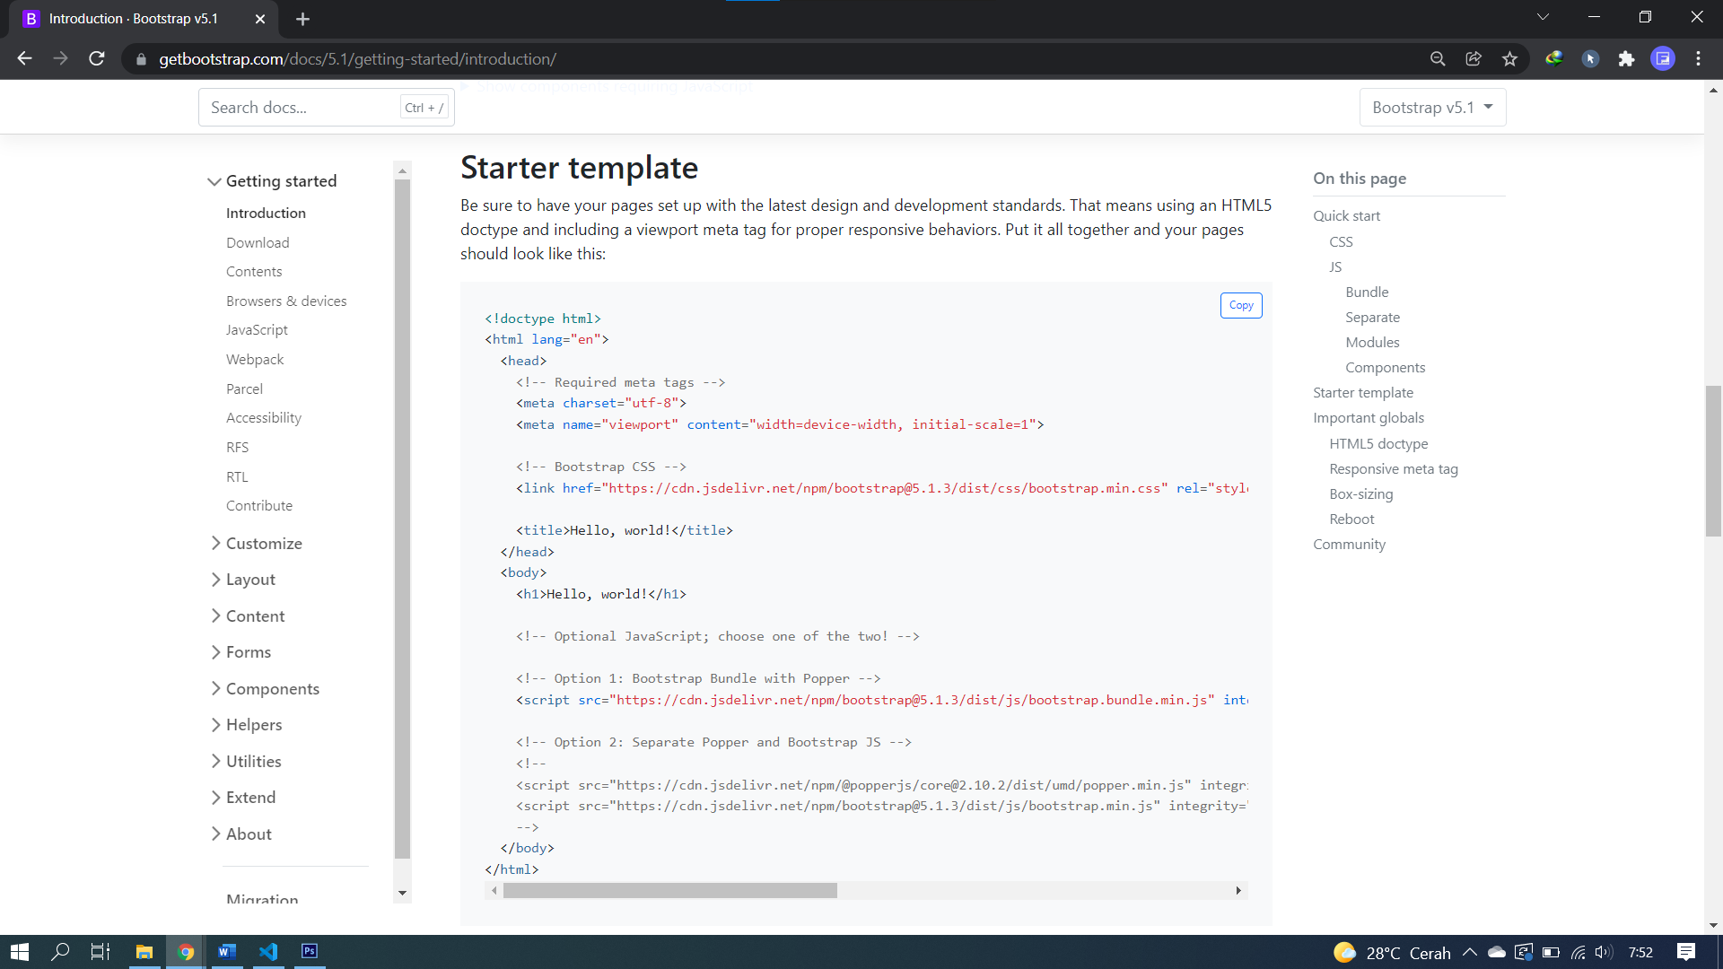Click sidebar scroll down arrow
The height and width of the screenshot is (969, 1723).
pos(402,894)
